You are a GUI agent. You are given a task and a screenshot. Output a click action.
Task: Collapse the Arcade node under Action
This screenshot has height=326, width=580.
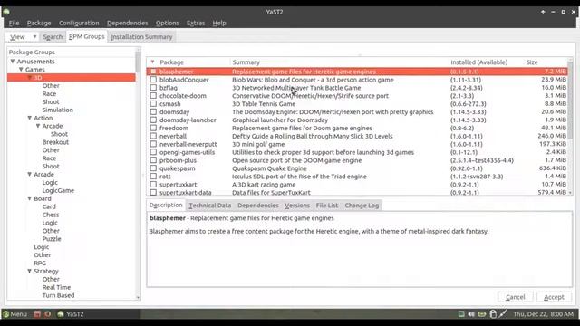(x=38, y=126)
